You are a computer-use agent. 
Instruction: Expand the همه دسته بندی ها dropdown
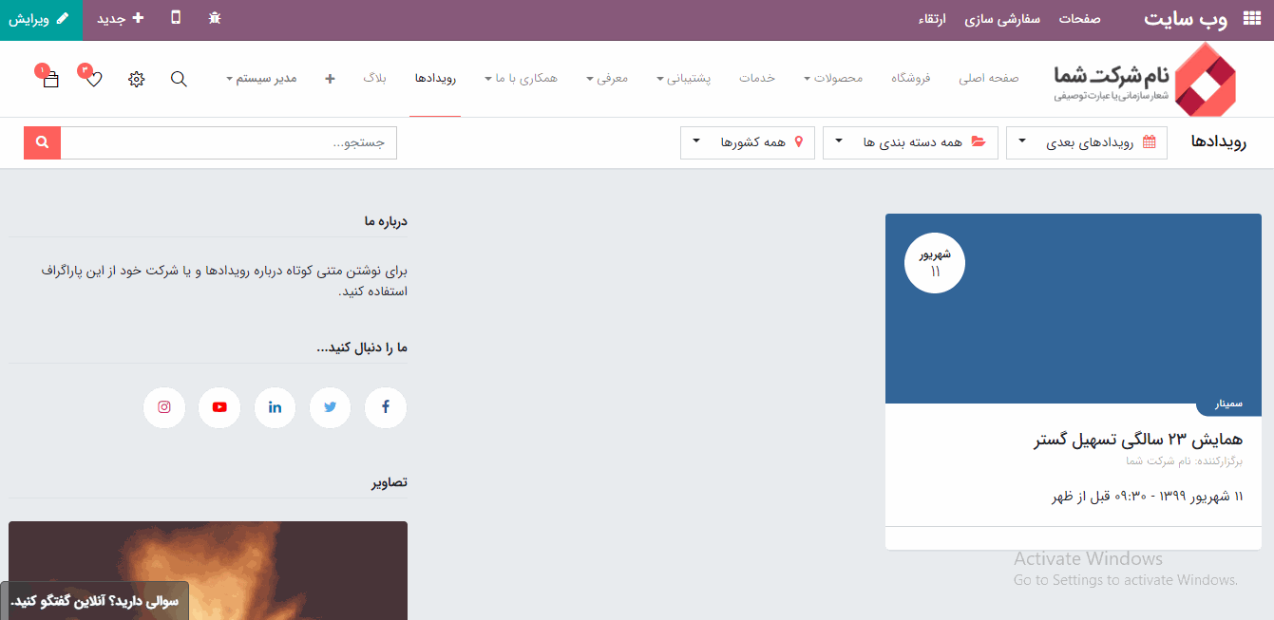910,142
